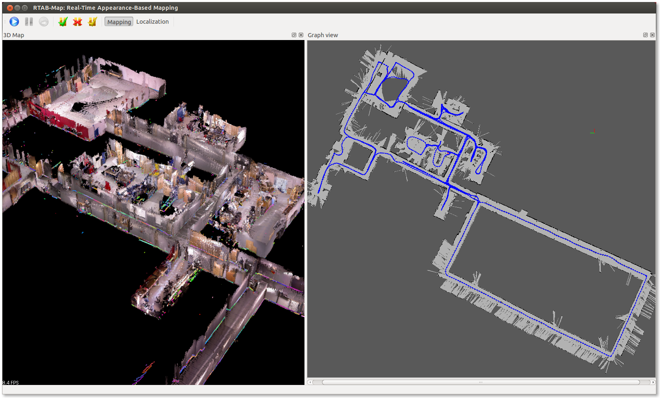Click the grayed stop button
The width and height of the screenshot is (660, 398).
(x=44, y=22)
